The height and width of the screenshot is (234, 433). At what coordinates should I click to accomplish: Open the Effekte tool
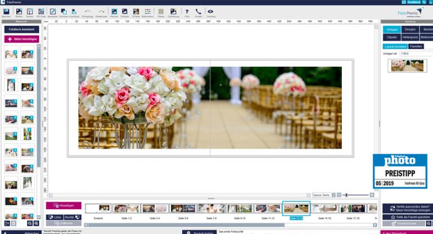[136, 12]
